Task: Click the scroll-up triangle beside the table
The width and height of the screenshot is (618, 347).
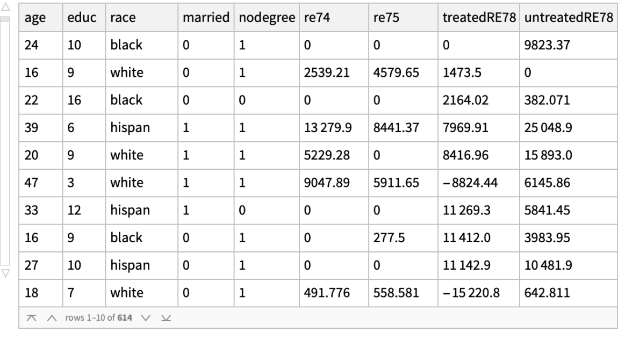Action: pos(6,9)
